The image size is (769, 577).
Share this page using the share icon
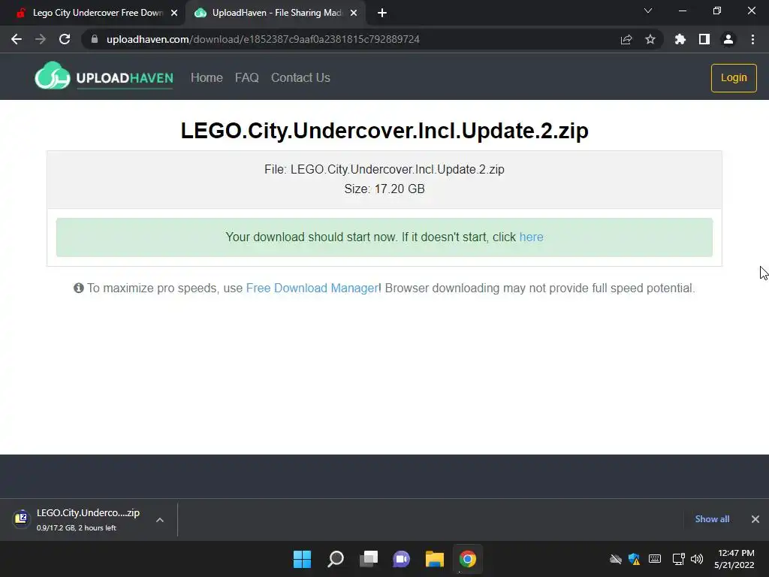tap(626, 39)
